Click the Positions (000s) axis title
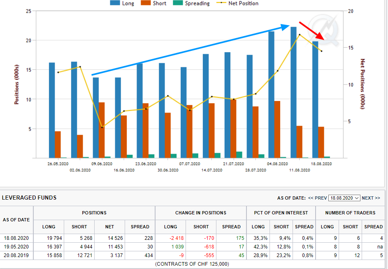 [x=16, y=85]
